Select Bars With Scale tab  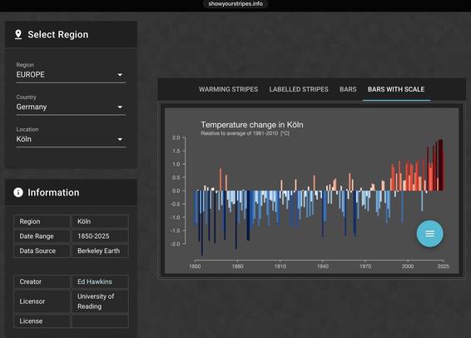pos(396,89)
